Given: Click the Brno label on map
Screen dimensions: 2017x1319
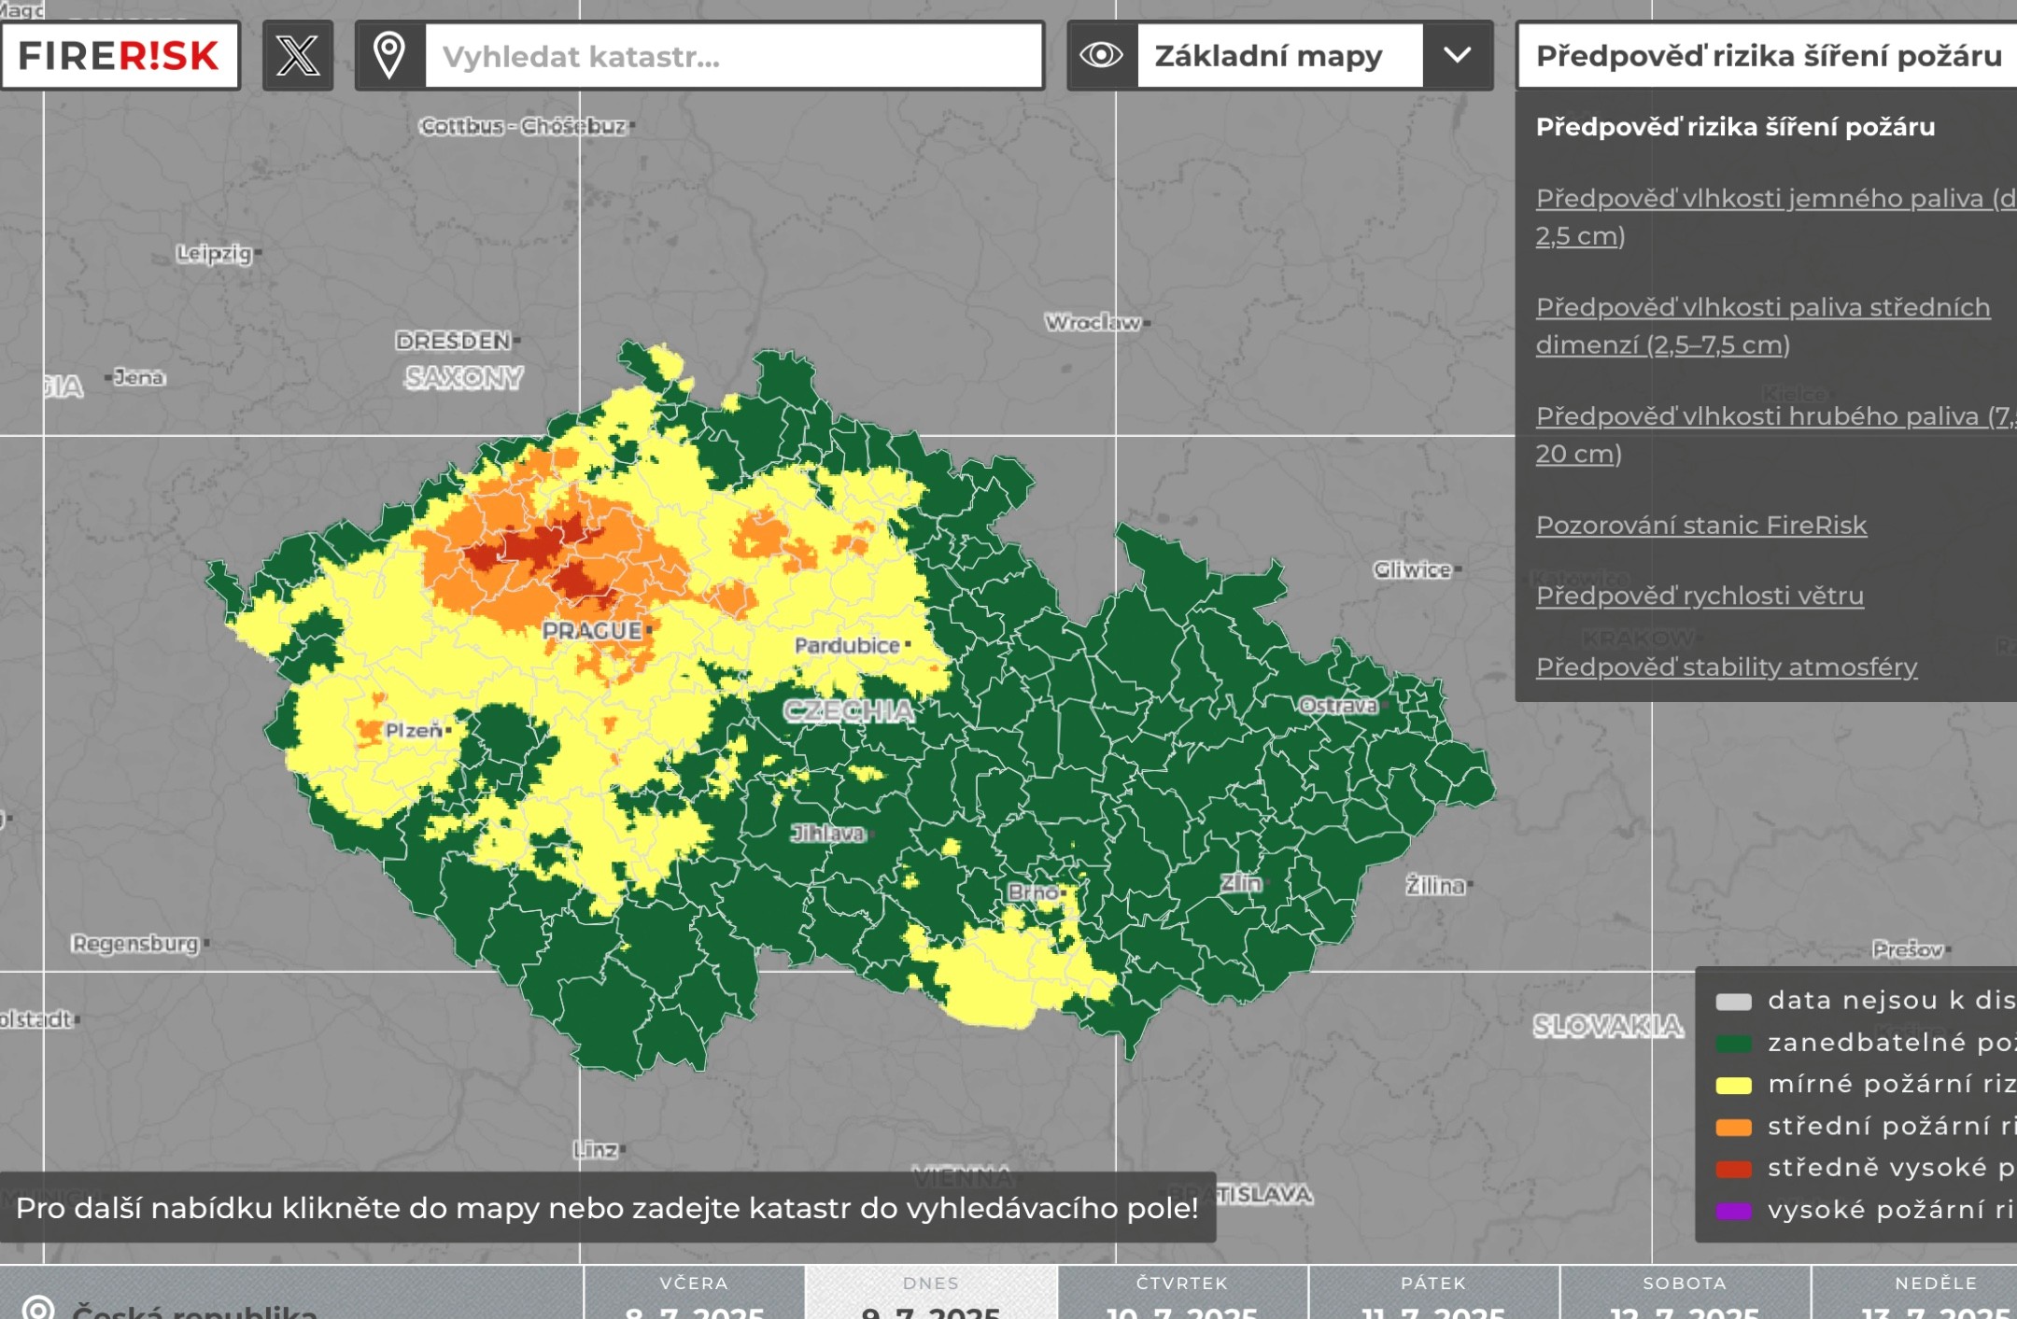Looking at the screenshot, I should [x=1033, y=892].
